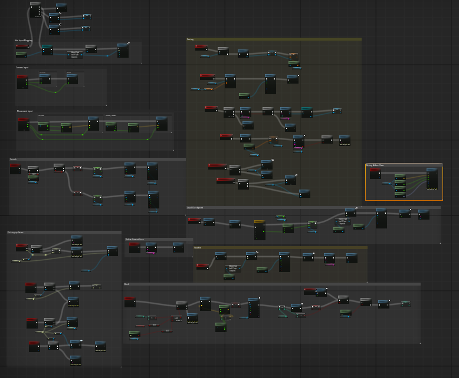Click the Saving comment header

(x=274, y=39)
